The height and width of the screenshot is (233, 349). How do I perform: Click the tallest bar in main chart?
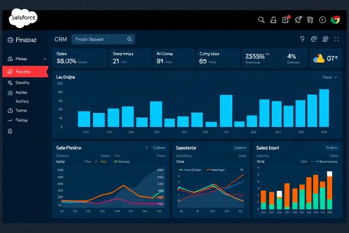[x=324, y=108]
